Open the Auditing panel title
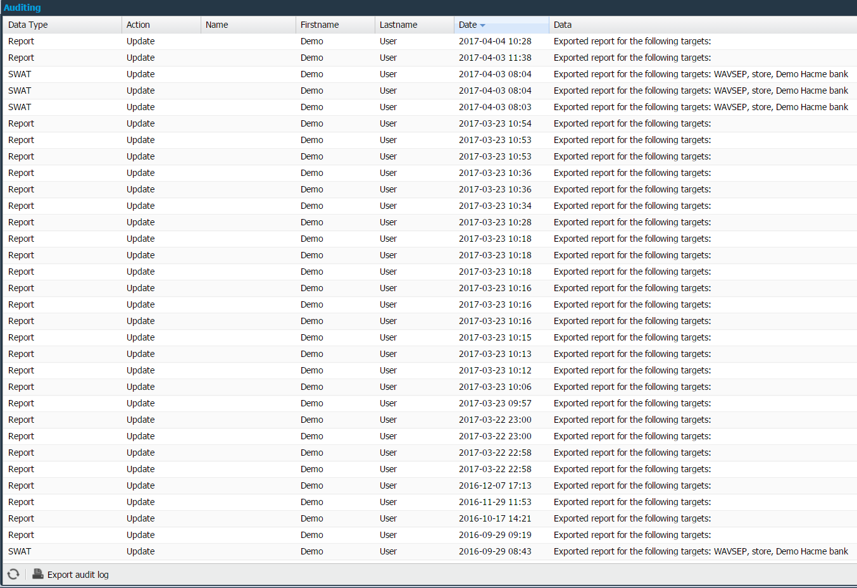 [22, 8]
